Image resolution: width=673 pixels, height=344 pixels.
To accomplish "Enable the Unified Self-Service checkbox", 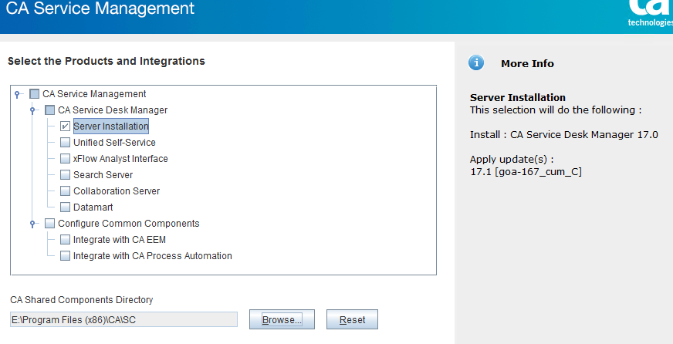I will pos(65,143).
